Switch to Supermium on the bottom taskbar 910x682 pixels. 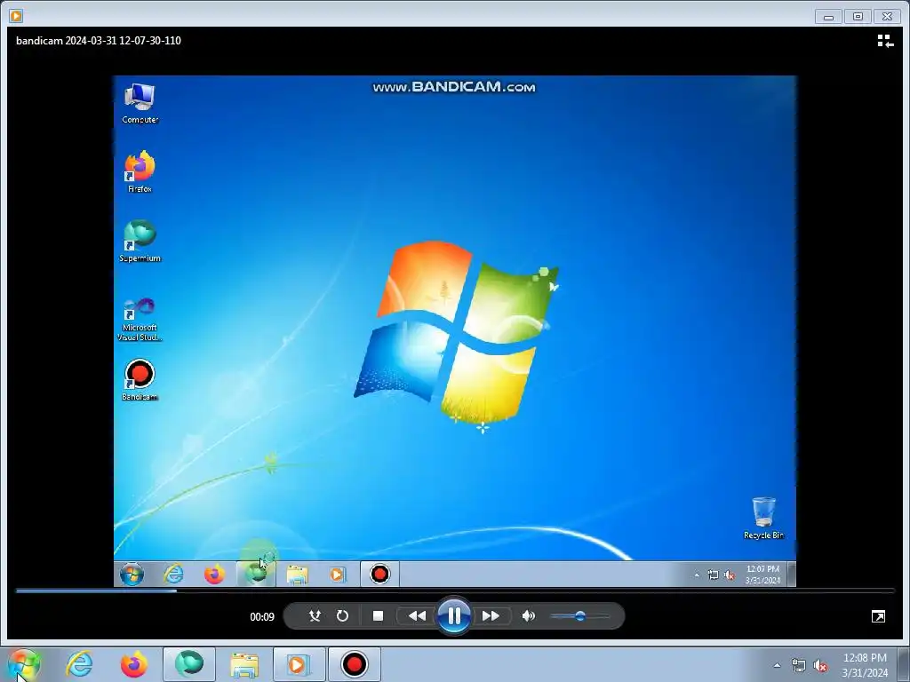point(189,664)
